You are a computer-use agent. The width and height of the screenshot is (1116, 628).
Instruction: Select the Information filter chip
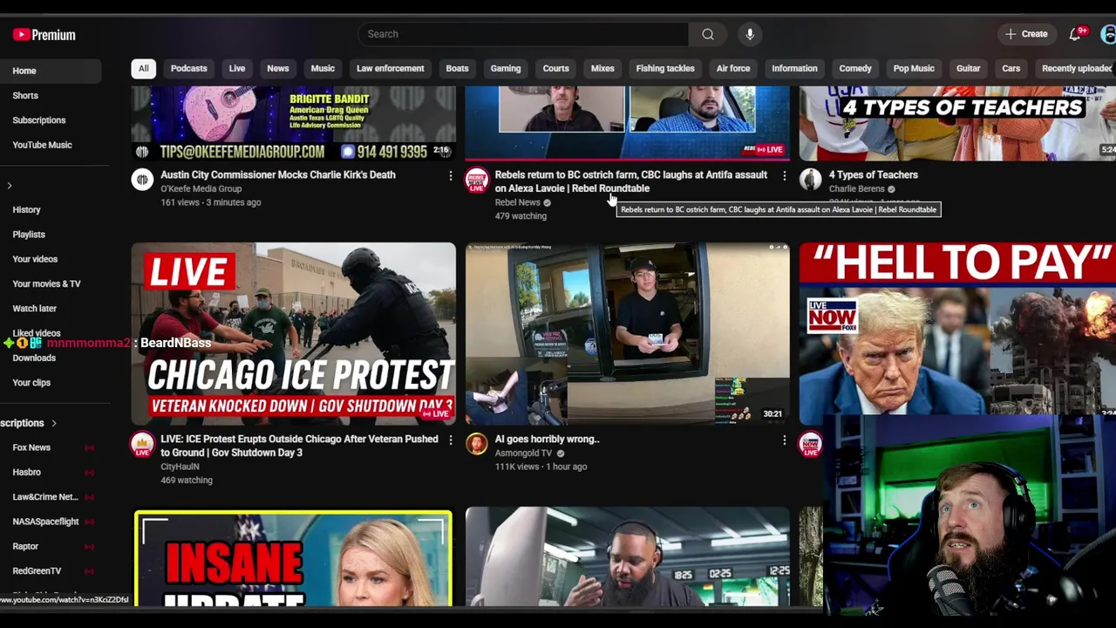pos(794,68)
